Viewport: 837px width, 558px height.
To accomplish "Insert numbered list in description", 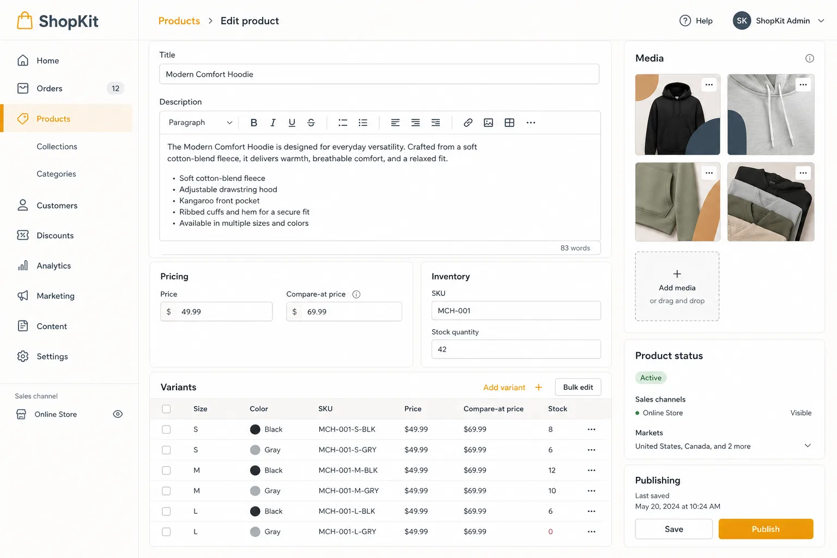I will pos(343,123).
